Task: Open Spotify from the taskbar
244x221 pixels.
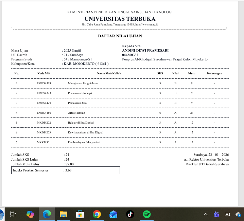Action: coord(146,214)
